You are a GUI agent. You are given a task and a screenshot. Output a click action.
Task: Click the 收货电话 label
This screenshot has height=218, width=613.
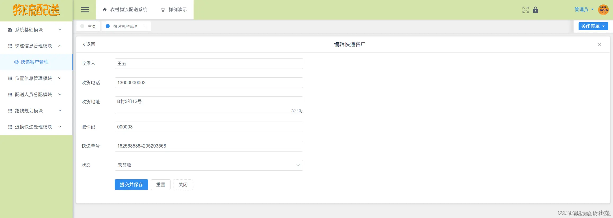91,83
